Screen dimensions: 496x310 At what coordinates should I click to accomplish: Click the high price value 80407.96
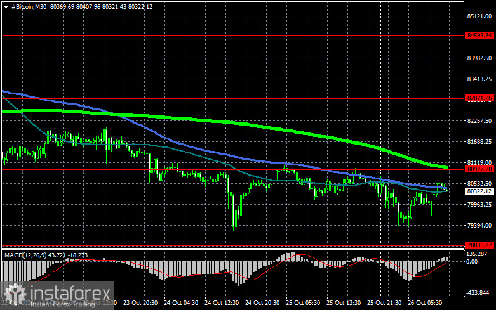(88, 6)
